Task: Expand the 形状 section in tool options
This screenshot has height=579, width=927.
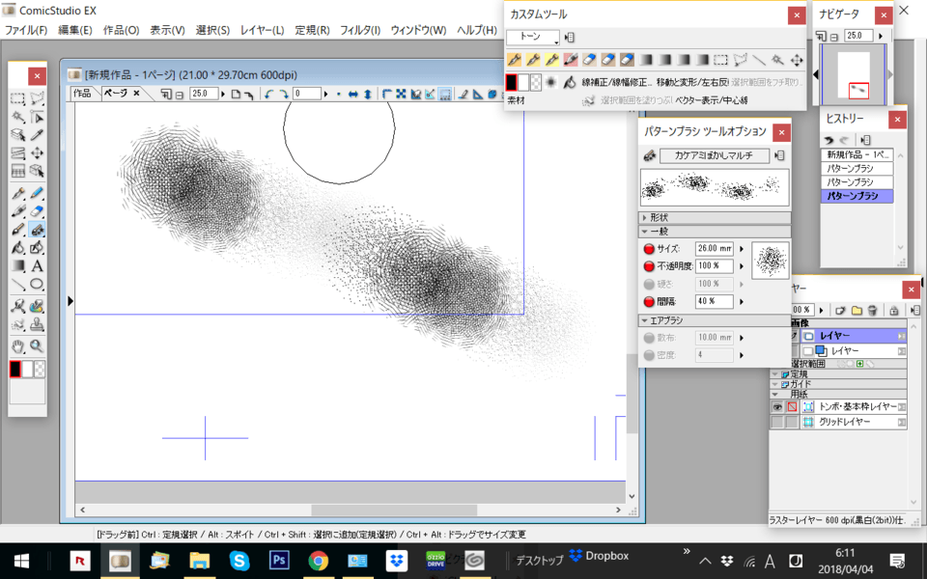Action: 644,217
